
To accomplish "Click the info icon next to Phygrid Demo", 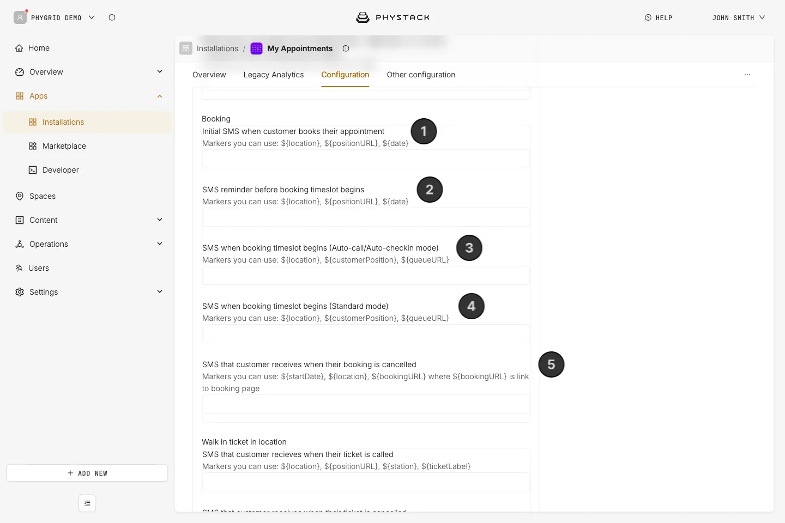I will (x=112, y=17).
